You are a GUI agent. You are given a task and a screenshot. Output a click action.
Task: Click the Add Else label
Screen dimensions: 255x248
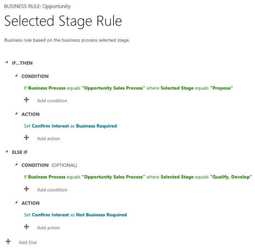pos(28,242)
